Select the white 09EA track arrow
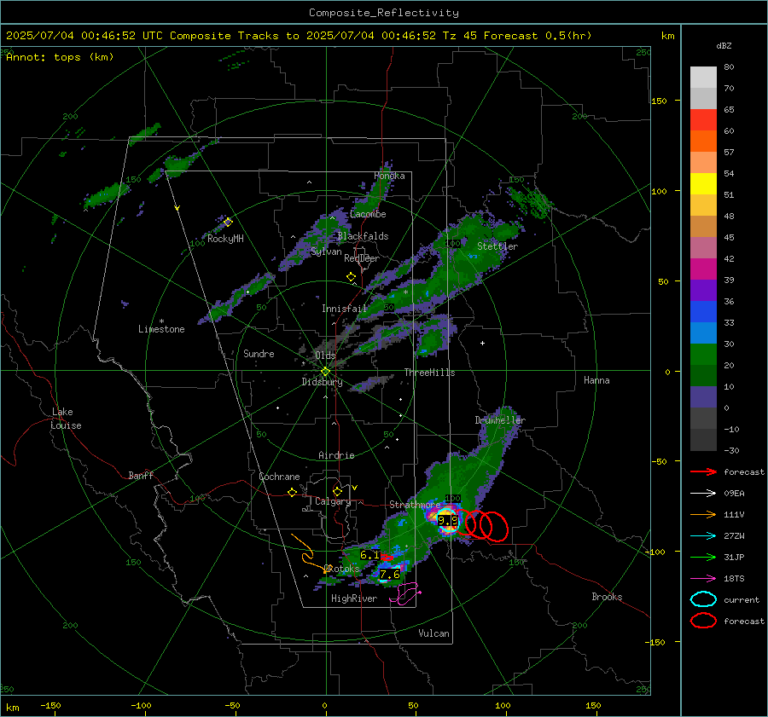 (703, 493)
